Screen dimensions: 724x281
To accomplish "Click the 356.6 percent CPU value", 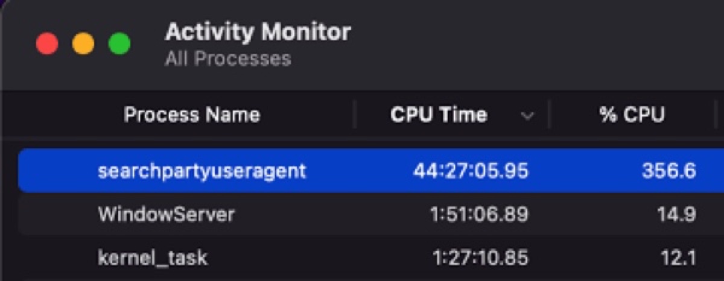I will pyautogui.click(x=668, y=171).
